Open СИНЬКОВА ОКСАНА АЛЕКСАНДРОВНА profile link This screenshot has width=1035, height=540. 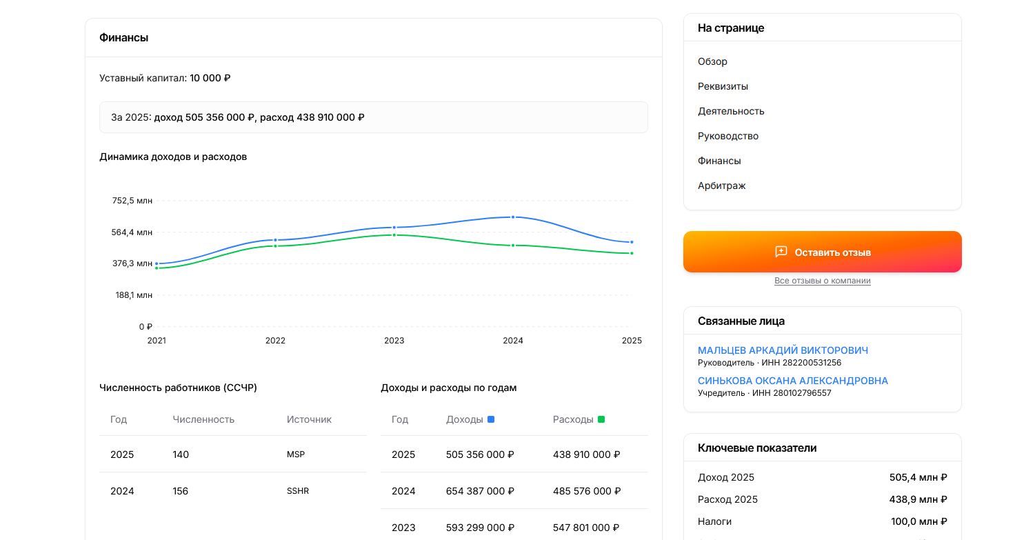793,381
